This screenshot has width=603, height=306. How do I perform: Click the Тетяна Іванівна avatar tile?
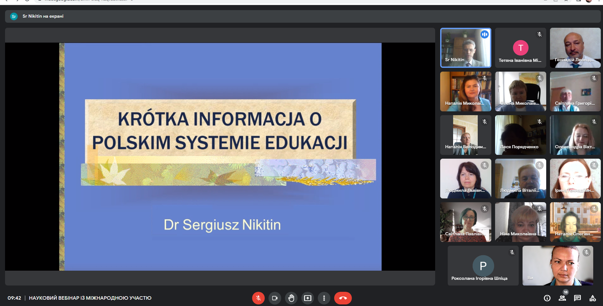[x=520, y=48]
